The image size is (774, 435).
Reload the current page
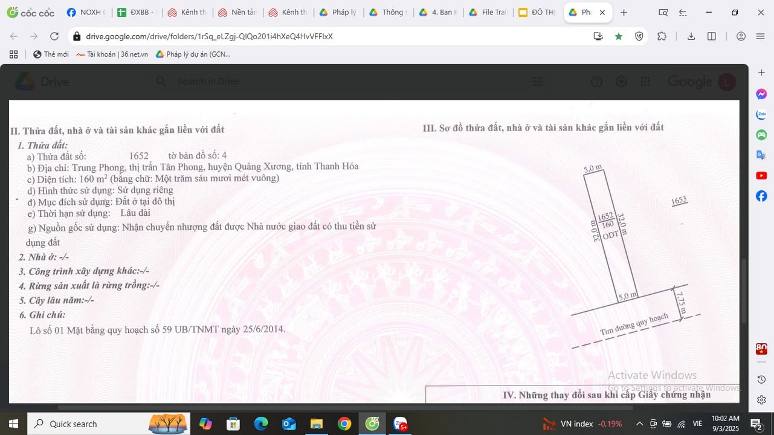click(54, 36)
